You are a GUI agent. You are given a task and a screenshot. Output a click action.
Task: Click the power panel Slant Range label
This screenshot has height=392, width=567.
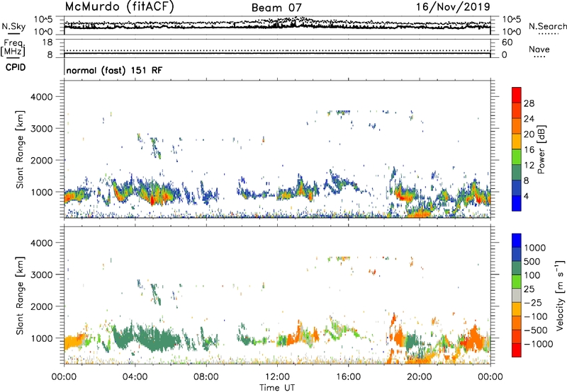(20, 149)
